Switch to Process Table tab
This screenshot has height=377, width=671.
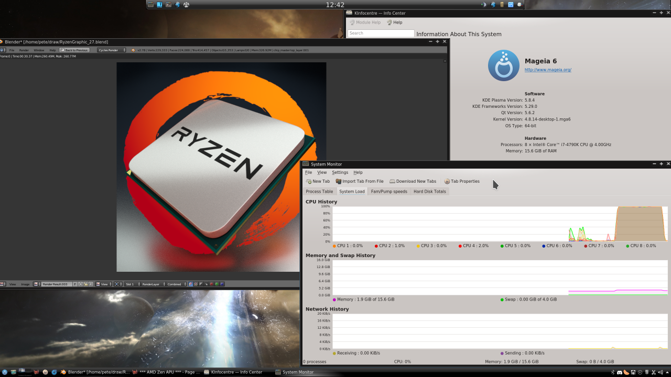click(x=319, y=192)
